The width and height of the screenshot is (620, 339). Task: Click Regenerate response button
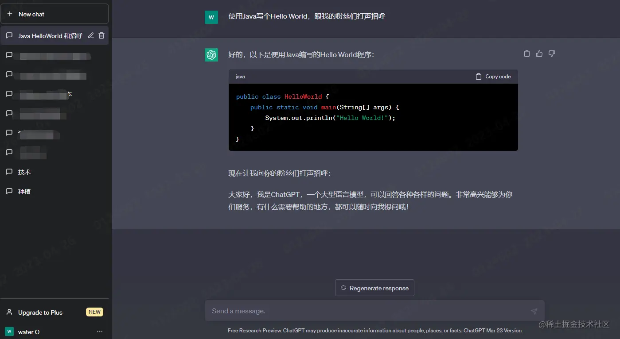coord(374,288)
